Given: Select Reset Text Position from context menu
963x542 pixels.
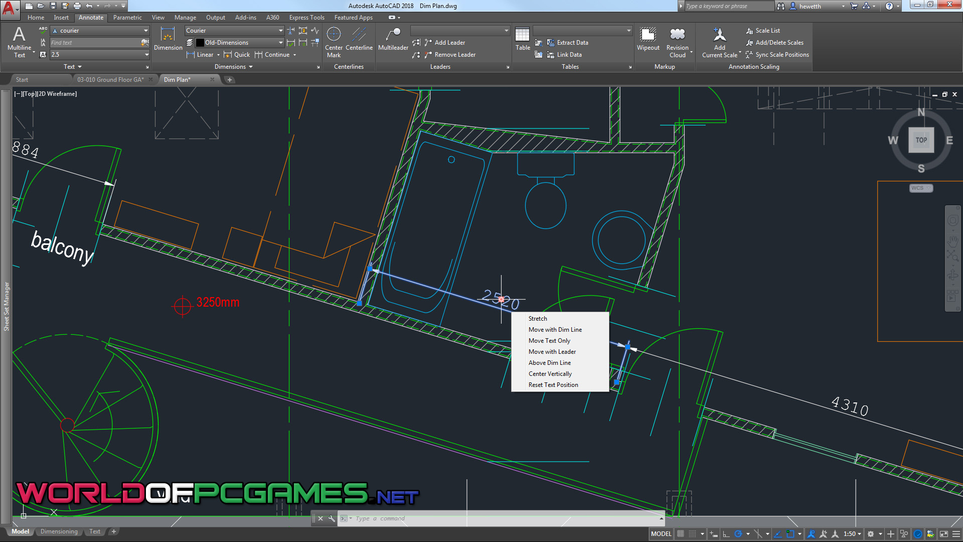Looking at the screenshot, I should click(553, 384).
